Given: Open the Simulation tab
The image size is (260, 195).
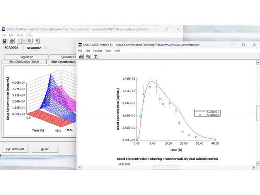Looking at the screenshot, I should click(26, 57).
